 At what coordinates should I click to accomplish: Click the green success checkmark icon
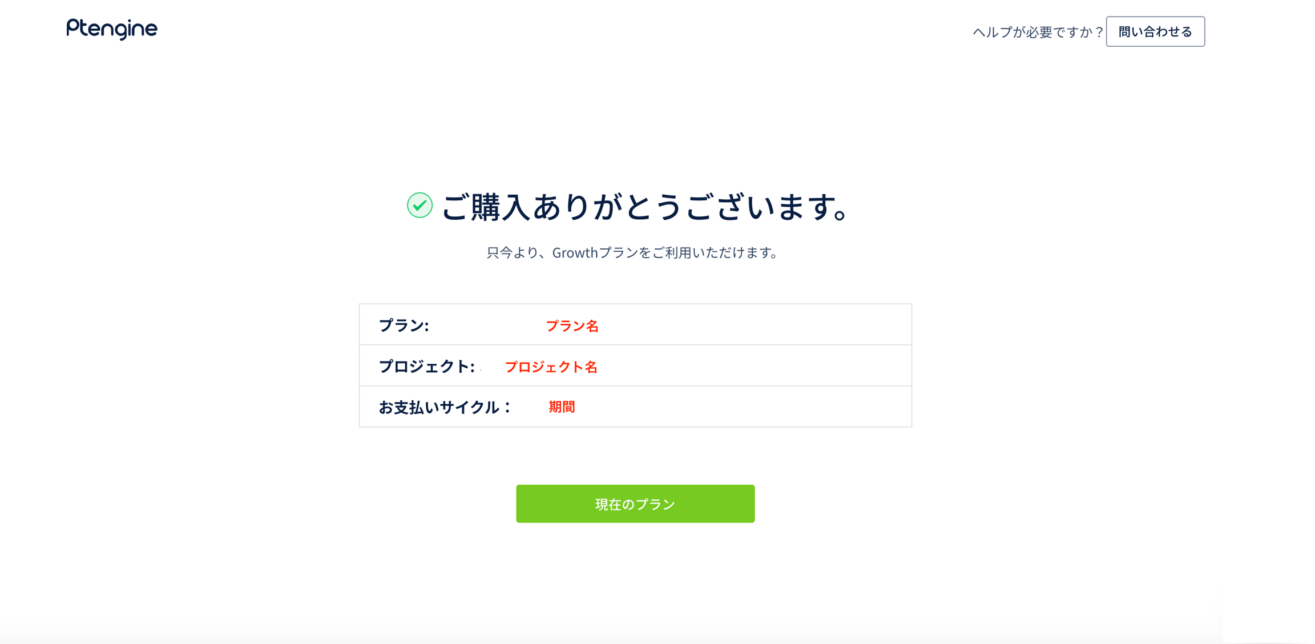point(419,206)
